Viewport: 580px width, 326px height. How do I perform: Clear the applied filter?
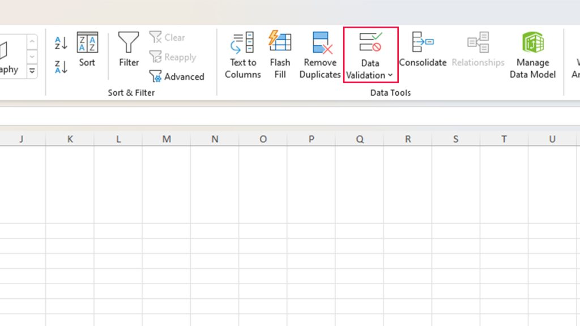click(167, 37)
